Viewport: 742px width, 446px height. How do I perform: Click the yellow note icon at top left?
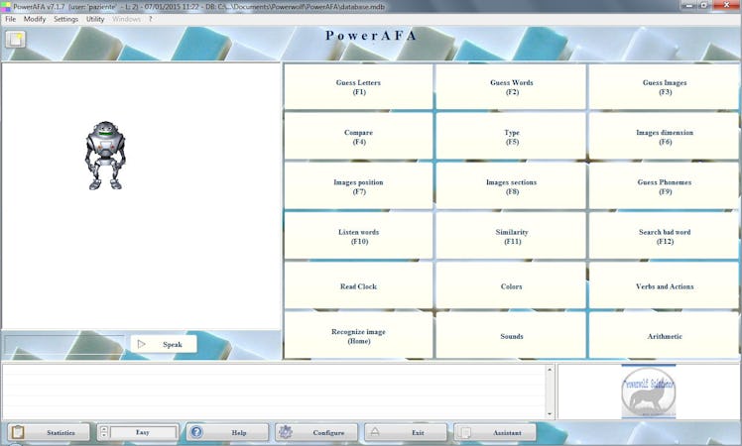point(16,40)
